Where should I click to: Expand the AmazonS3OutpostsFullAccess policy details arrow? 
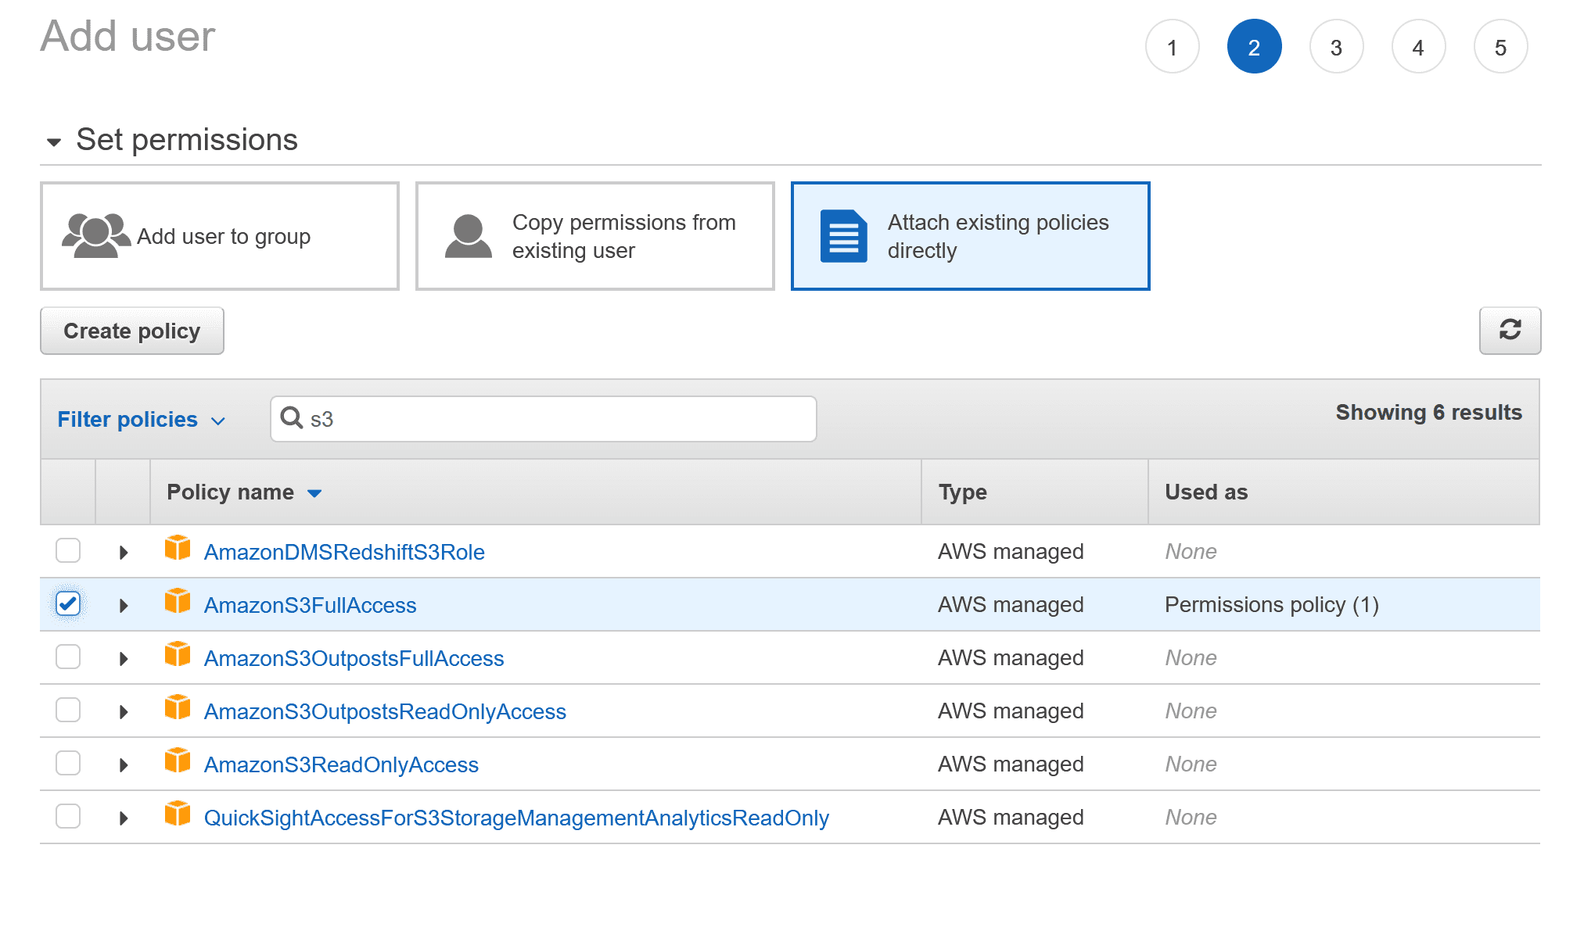point(124,659)
